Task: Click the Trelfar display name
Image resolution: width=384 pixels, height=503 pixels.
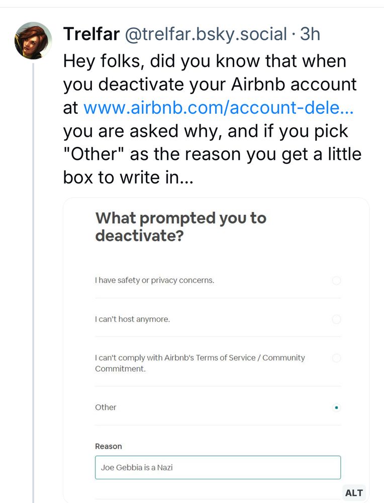Action: [91, 34]
